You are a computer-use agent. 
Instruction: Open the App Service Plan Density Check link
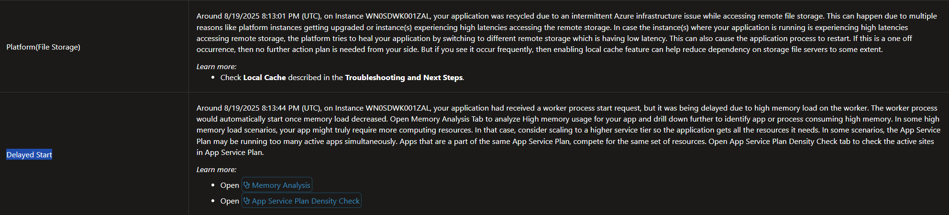[306, 201]
